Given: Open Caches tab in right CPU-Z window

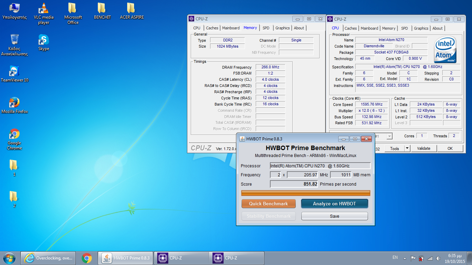Looking at the screenshot, I should (x=351, y=28).
